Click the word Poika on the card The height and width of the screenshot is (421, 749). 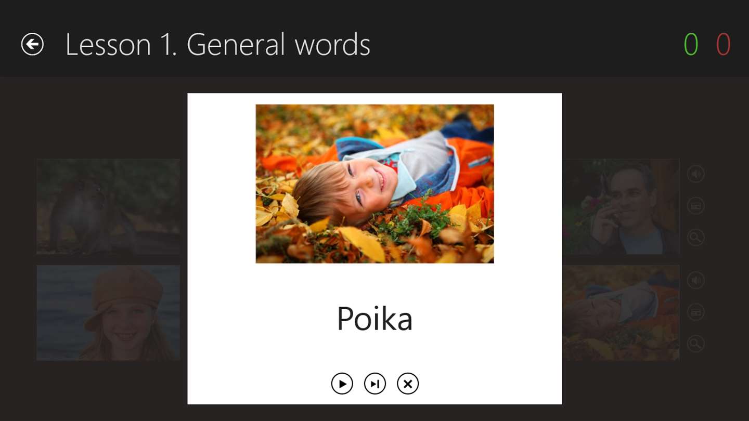(374, 319)
